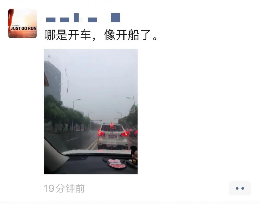The width and height of the screenshot is (260, 205).
Task: Click the red taillights of the SUV
Action: pyautogui.click(x=113, y=134)
